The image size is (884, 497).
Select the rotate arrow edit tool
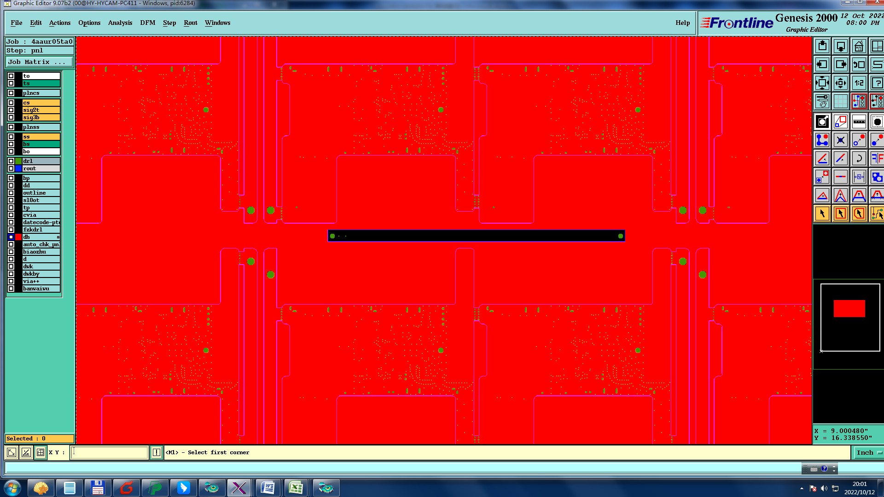click(x=859, y=159)
